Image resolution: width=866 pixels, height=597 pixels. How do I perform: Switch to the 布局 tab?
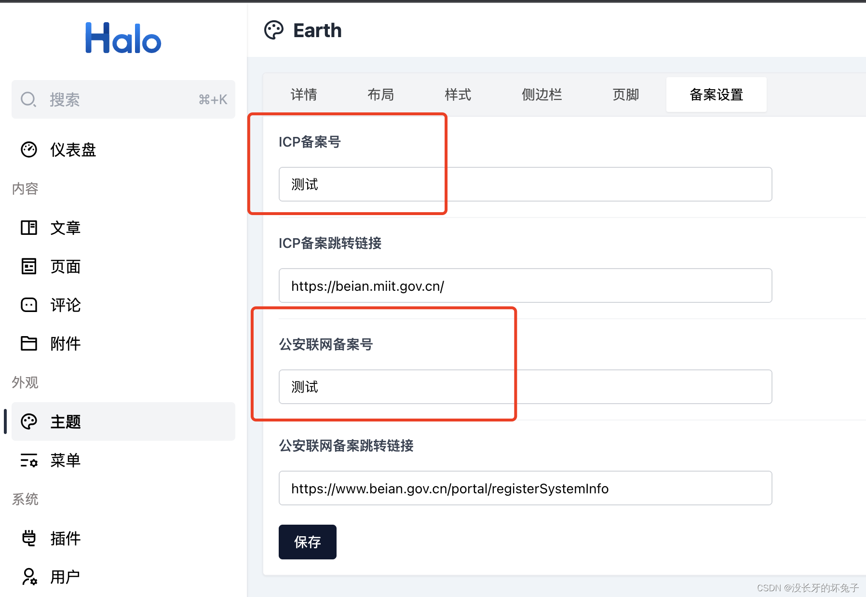pos(381,95)
